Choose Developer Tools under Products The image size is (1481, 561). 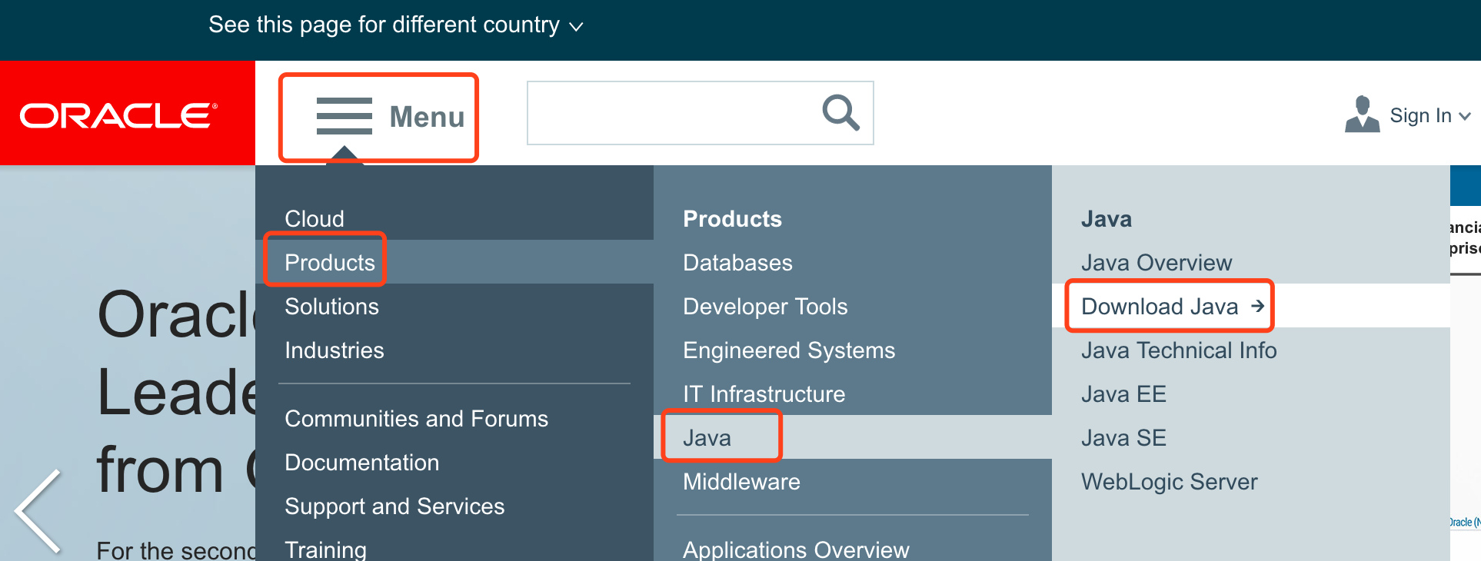[765, 307]
